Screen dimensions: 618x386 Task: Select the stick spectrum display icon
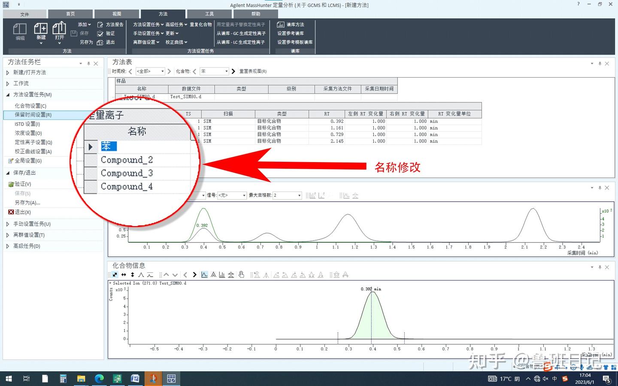[222, 274]
